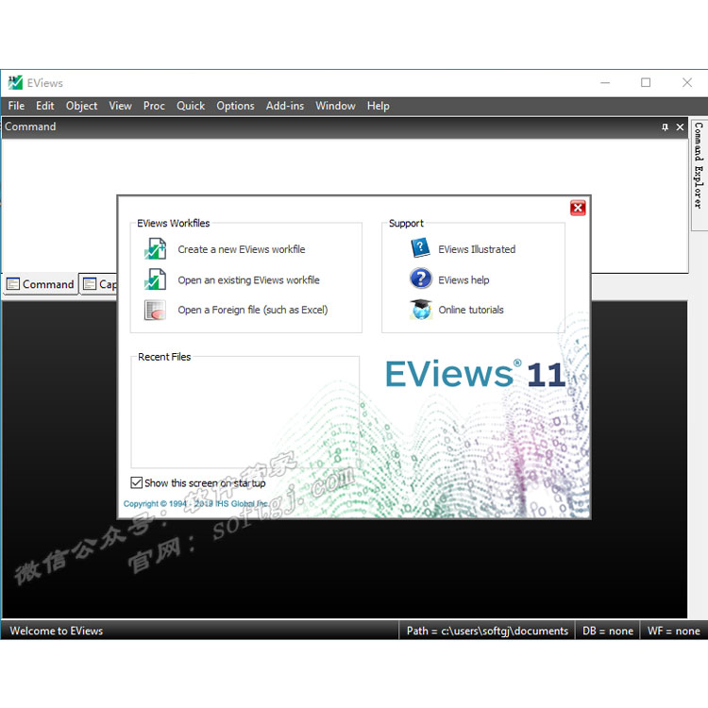Pin the Command panel with the pushpin icon
The width and height of the screenshot is (708, 708).
665,126
